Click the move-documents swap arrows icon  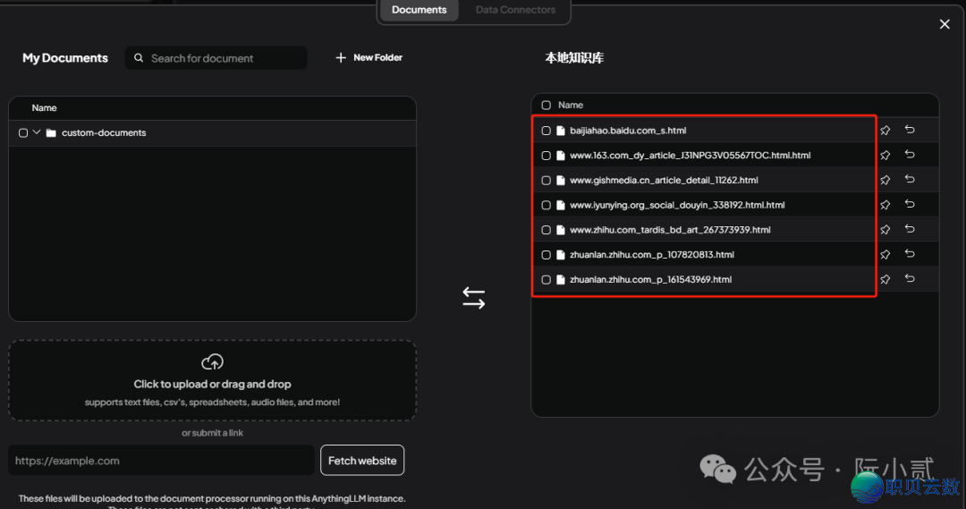click(473, 299)
